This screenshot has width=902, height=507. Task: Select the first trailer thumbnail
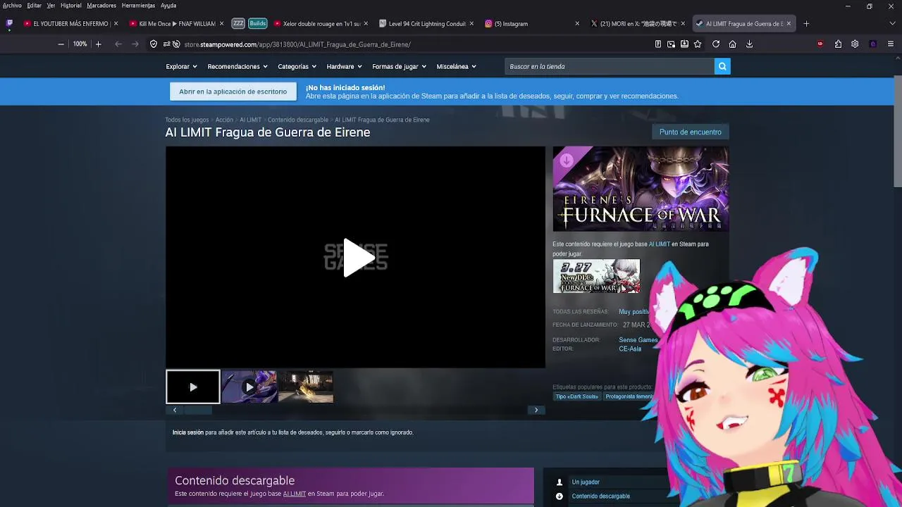192,387
